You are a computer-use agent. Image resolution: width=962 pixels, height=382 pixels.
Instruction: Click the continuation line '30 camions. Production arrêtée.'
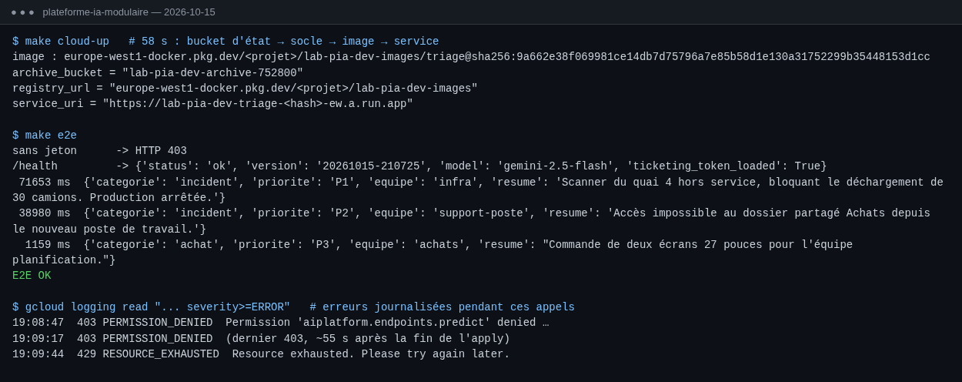tap(119, 198)
